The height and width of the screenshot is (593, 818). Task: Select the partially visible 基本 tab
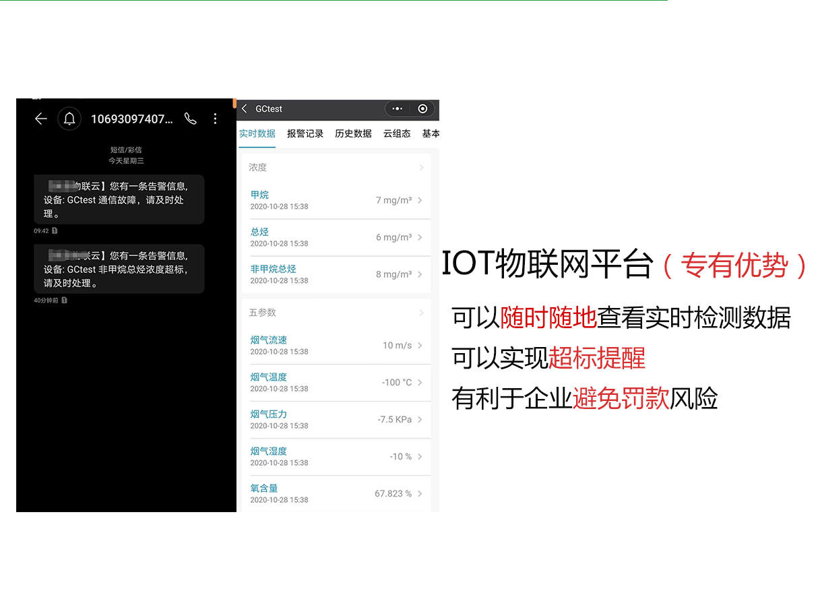[431, 133]
